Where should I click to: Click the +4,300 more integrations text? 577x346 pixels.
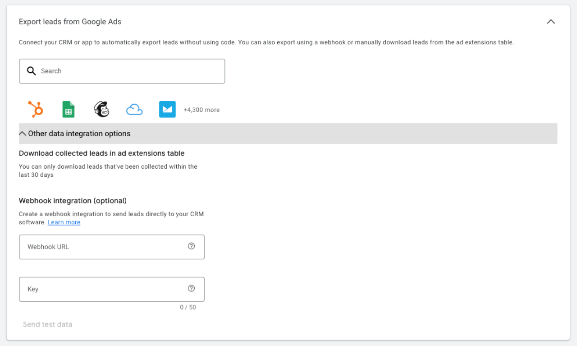pos(201,110)
